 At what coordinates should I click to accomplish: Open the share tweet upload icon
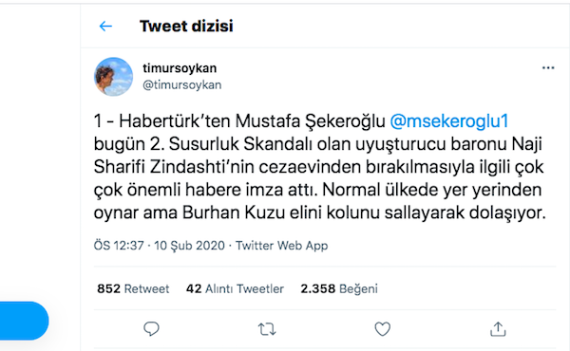pyautogui.click(x=498, y=329)
